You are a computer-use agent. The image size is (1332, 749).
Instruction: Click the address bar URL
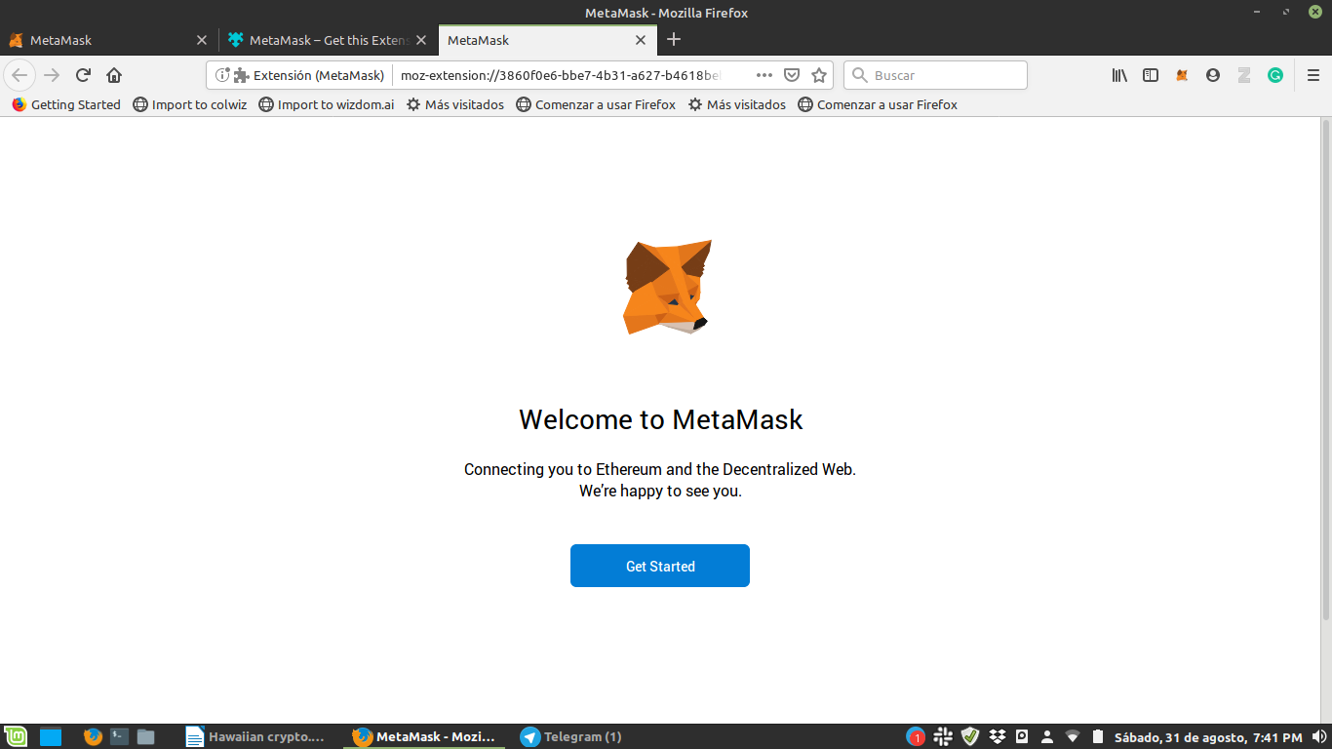(561, 75)
